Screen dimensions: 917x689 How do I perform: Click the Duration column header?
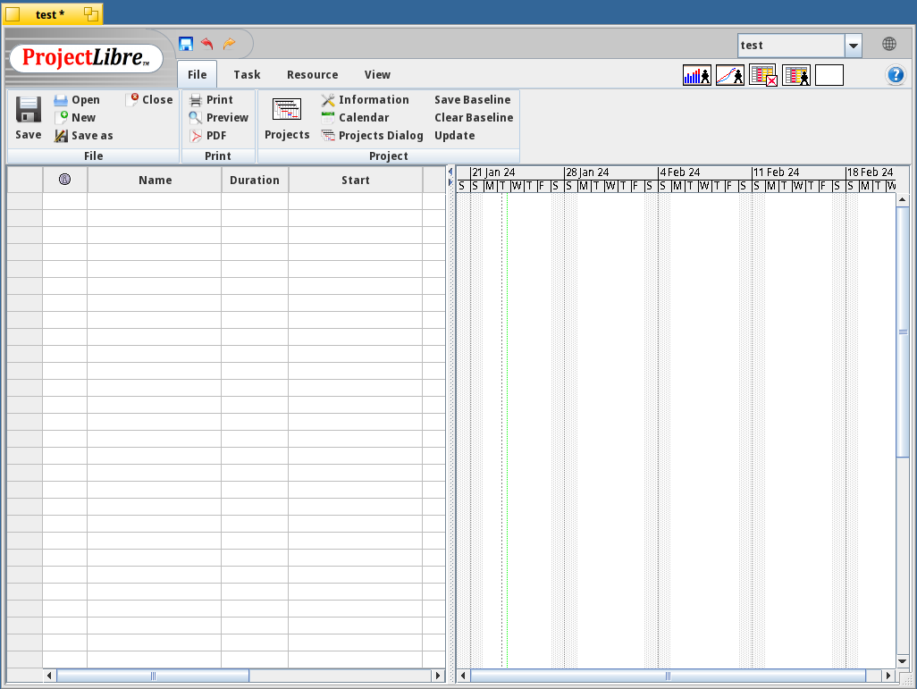tap(255, 181)
